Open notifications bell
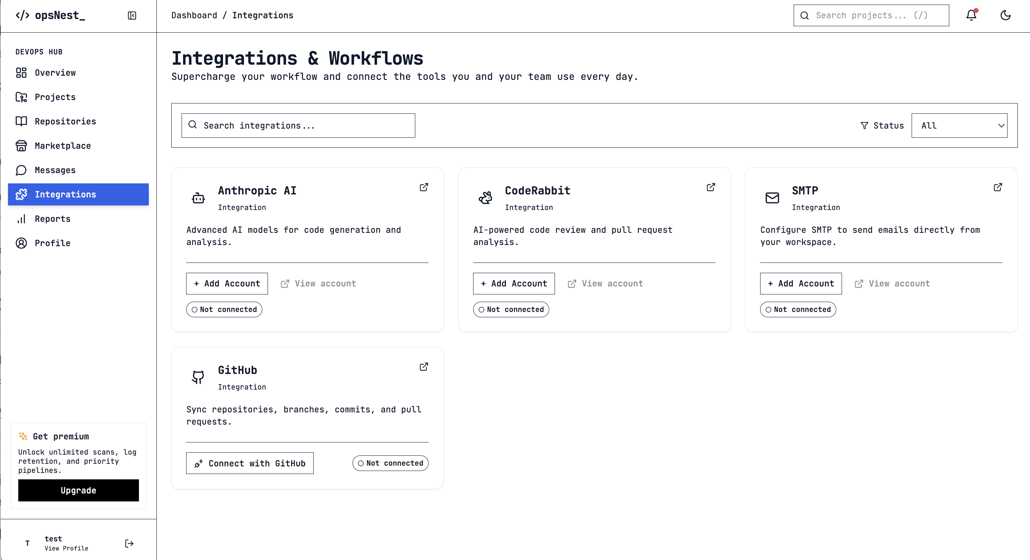 tap(971, 15)
